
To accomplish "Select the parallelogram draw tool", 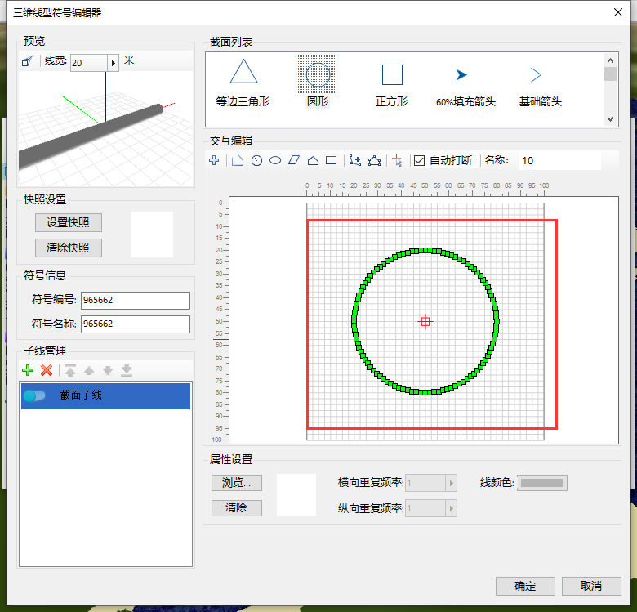I will point(294,160).
